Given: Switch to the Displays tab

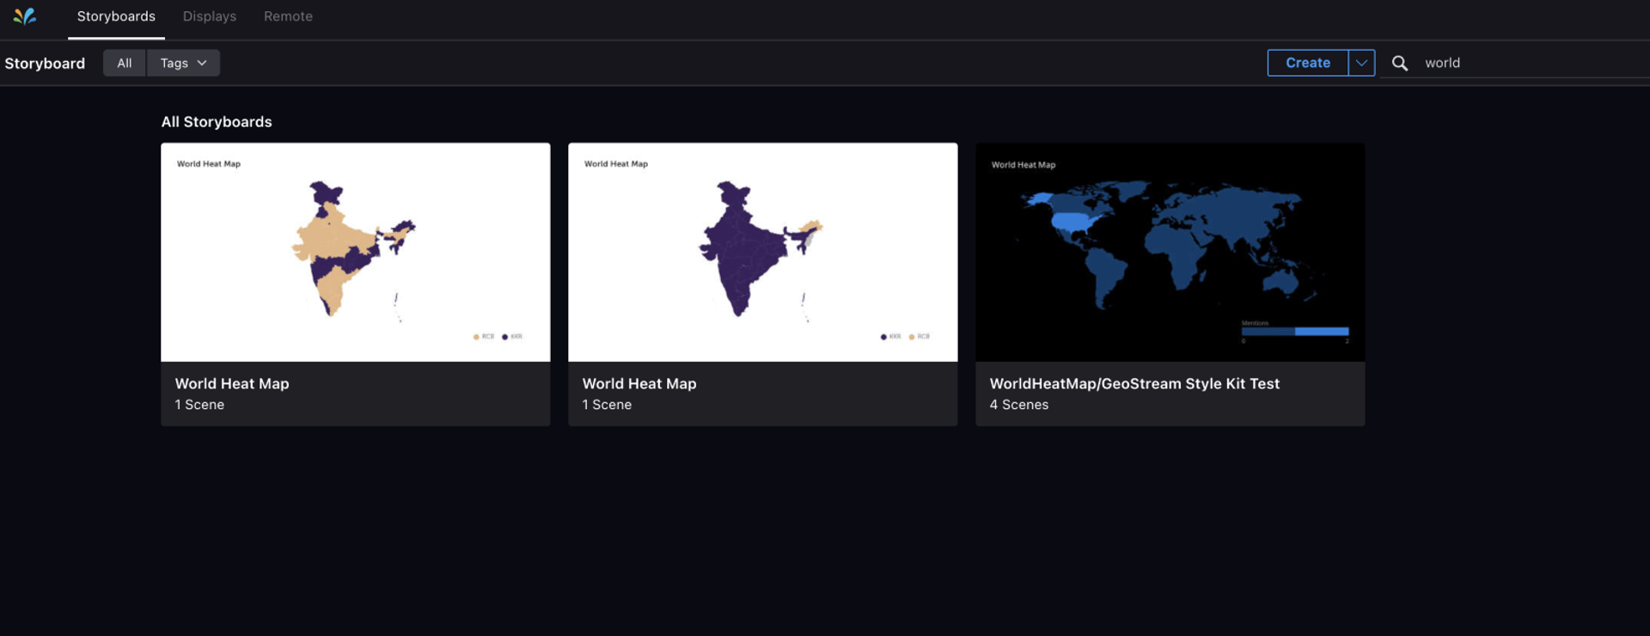Looking at the screenshot, I should click(x=210, y=16).
